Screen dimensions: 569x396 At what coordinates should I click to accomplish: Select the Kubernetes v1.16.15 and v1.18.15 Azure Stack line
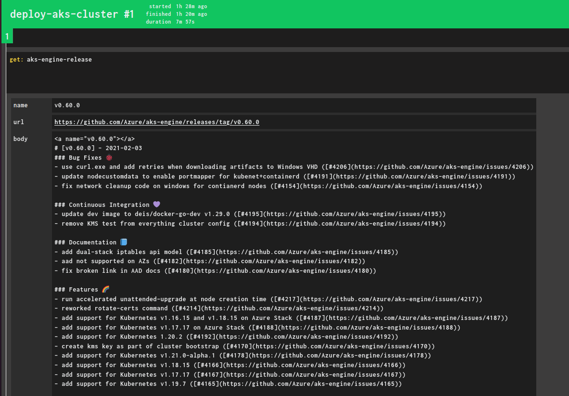pos(281,318)
